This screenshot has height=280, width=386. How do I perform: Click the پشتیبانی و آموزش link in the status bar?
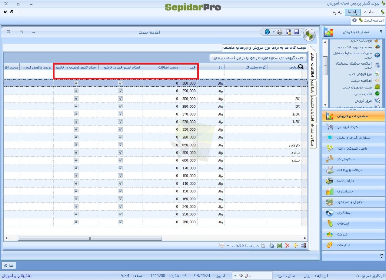pos(17,276)
